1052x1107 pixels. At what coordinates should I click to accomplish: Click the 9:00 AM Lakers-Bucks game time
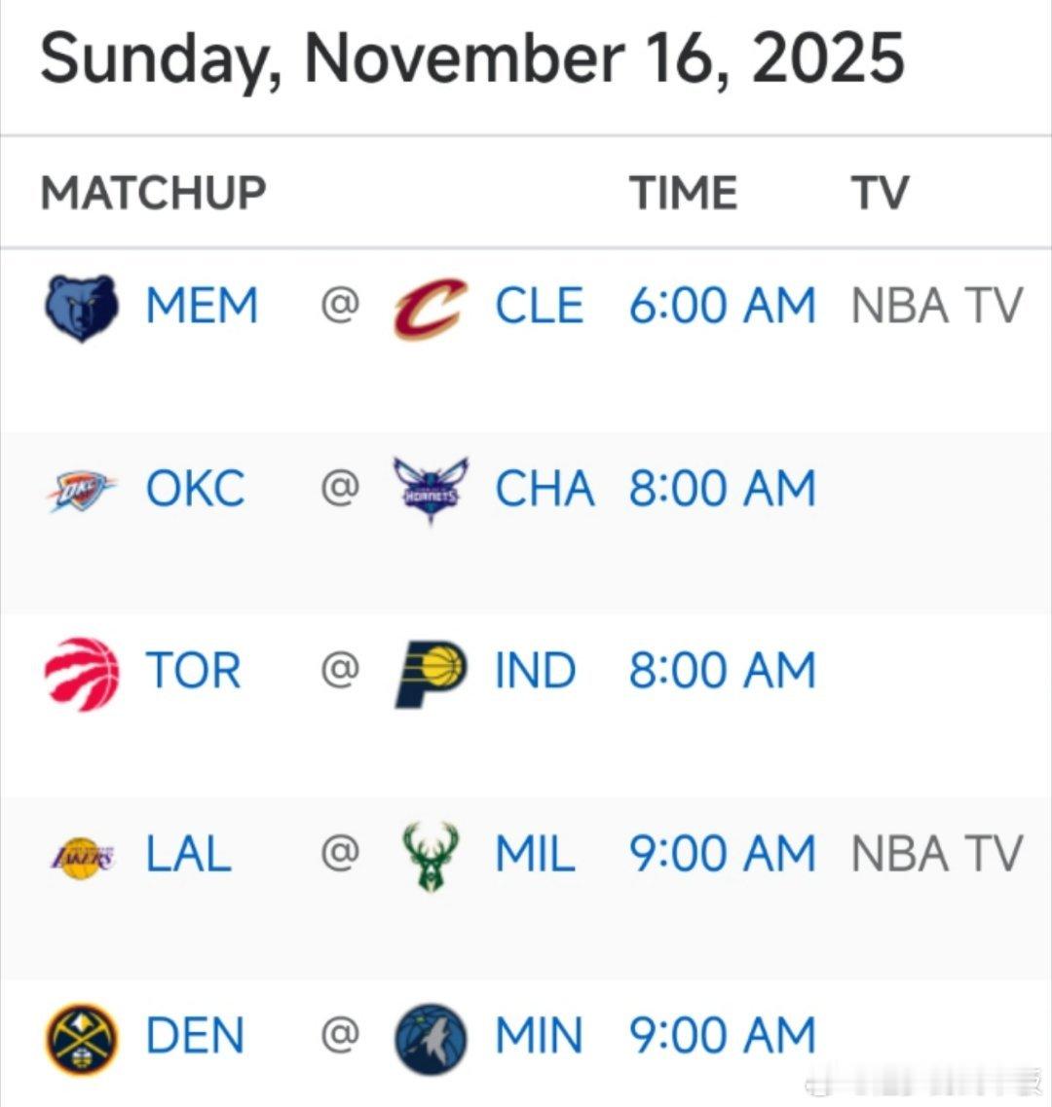(722, 855)
